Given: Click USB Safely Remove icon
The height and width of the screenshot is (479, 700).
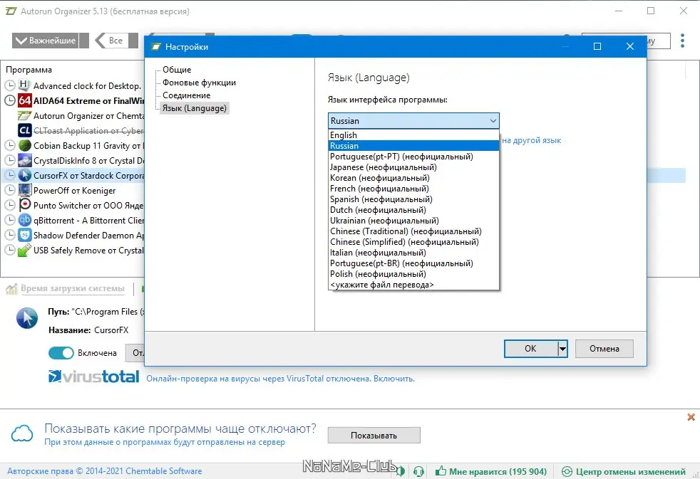Looking at the screenshot, I should pos(24,250).
